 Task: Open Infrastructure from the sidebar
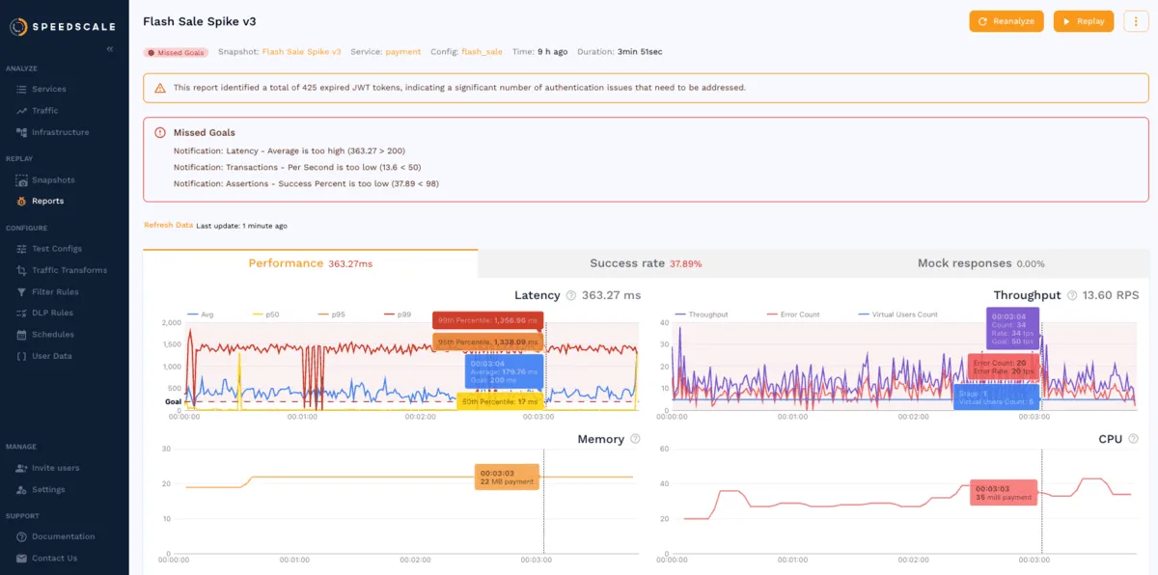(23, 132)
